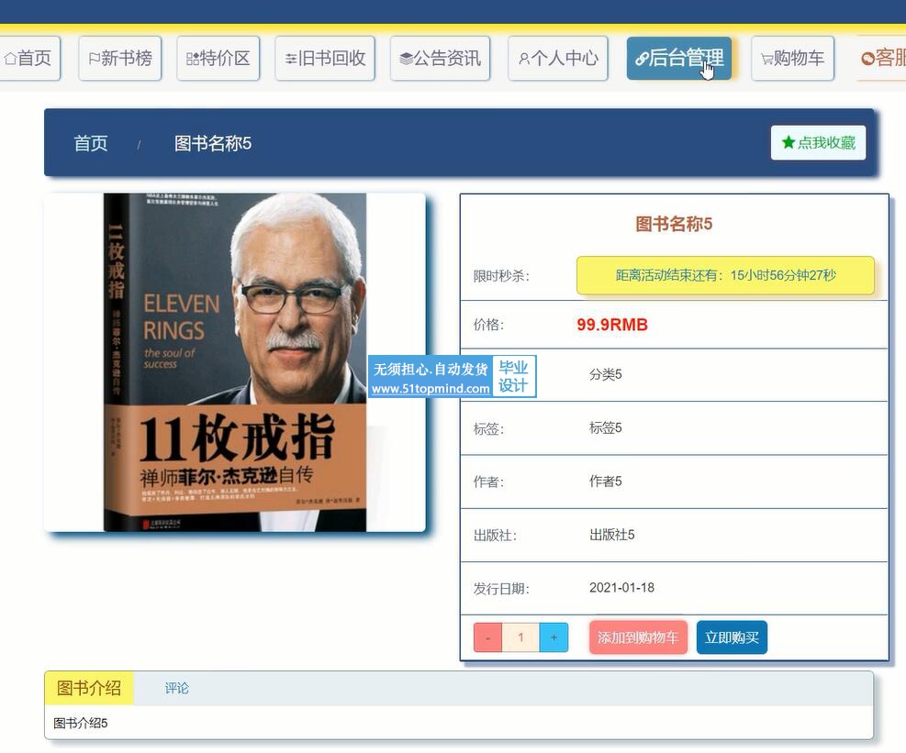Open 公告资讯 announcements page
The width and height of the screenshot is (906, 753).
click(440, 58)
